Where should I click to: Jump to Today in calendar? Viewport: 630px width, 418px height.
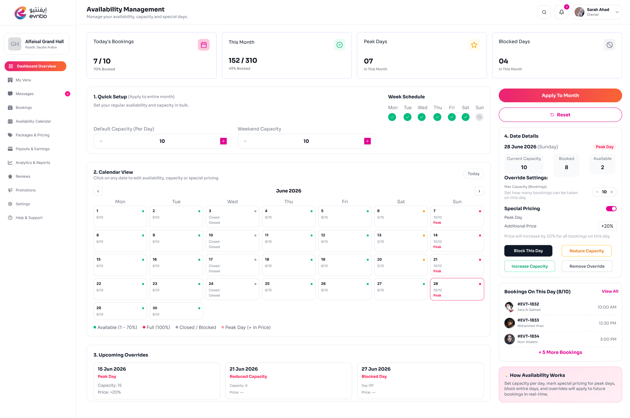point(473,174)
